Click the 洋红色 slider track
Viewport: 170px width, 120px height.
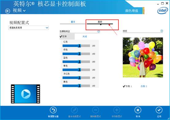pos(76,78)
